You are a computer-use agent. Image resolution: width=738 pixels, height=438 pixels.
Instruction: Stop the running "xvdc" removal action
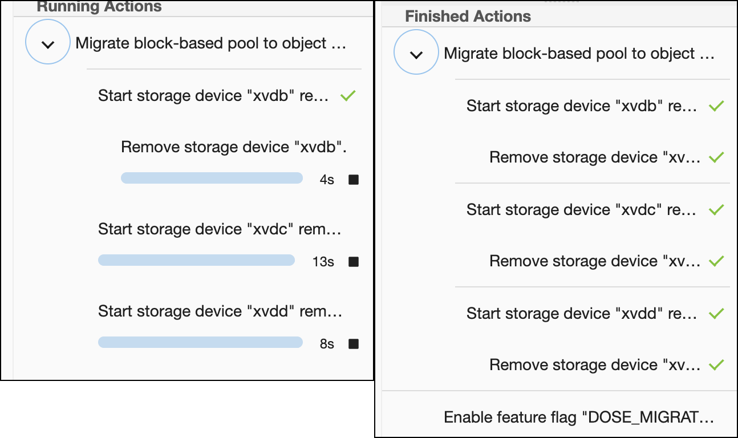tap(354, 262)
